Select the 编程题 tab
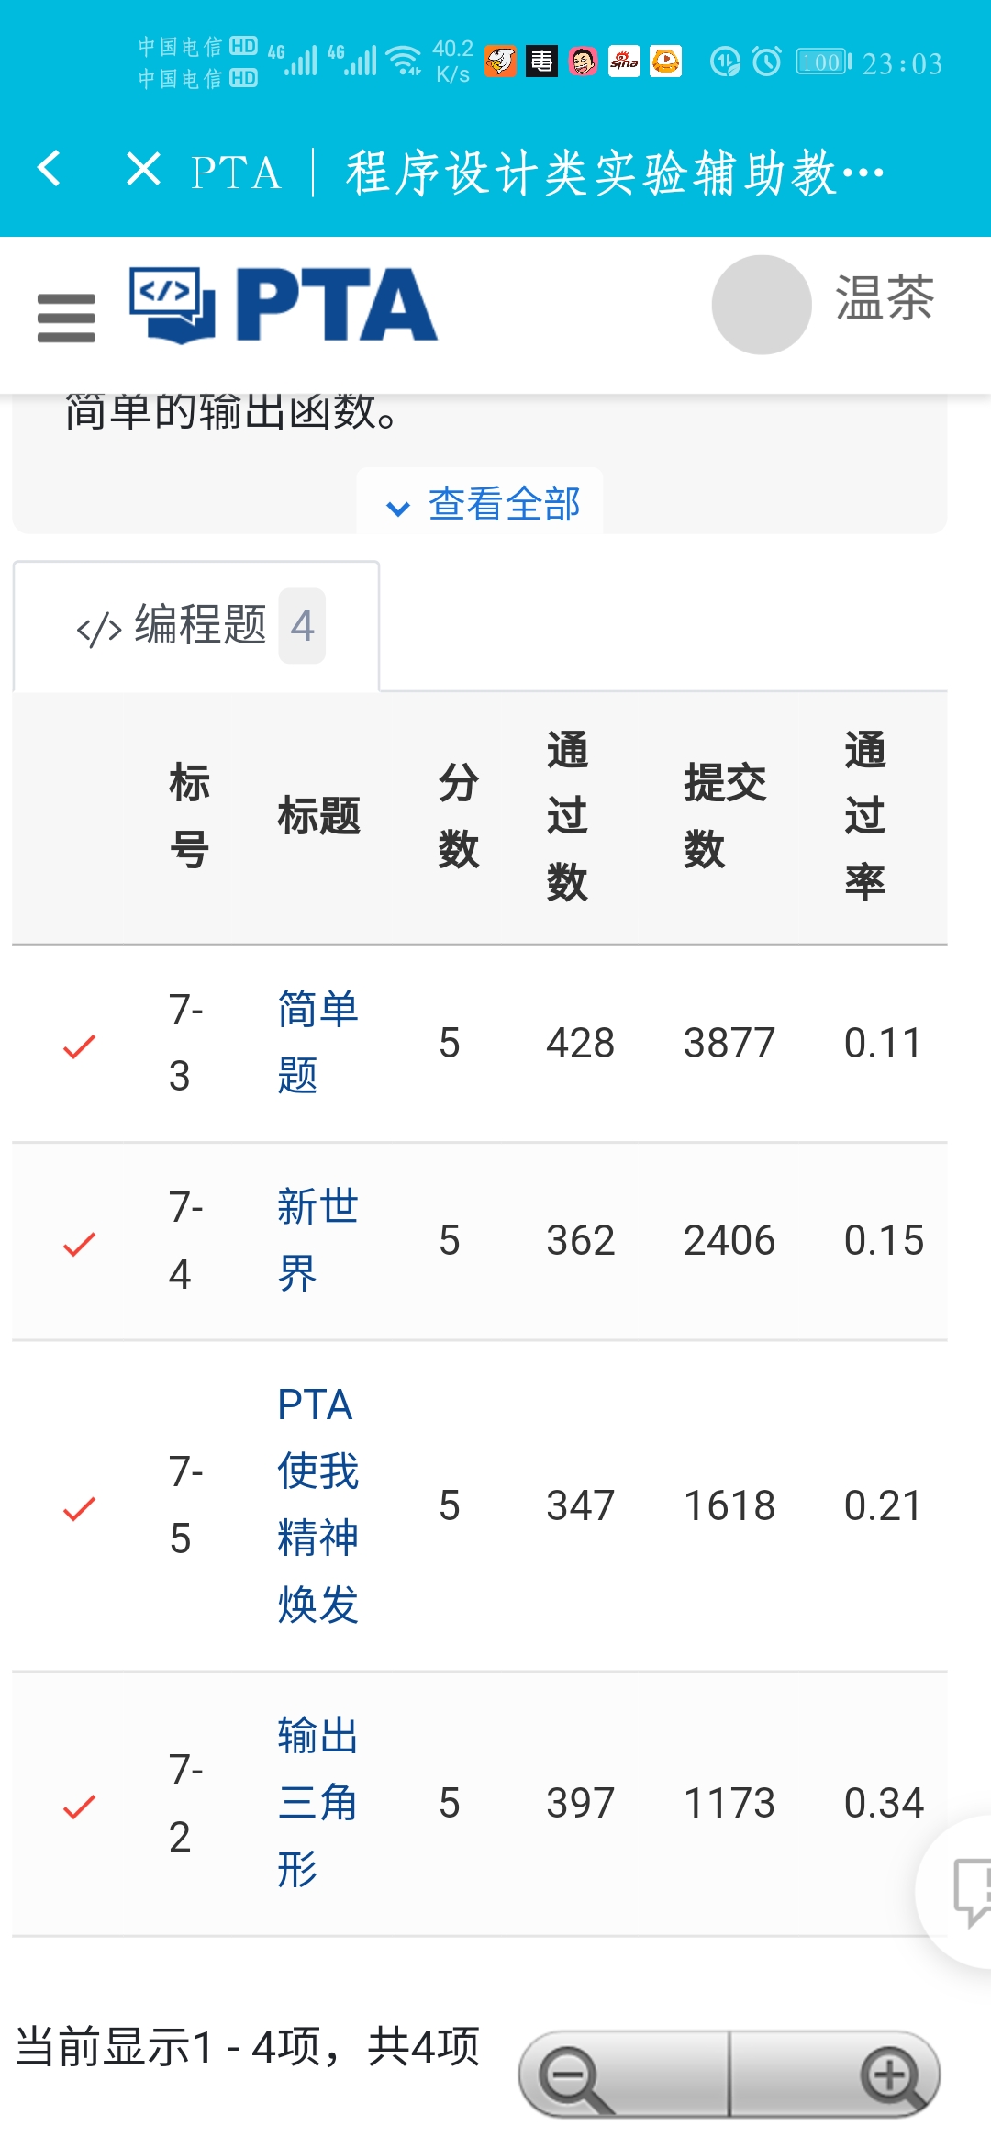 196,626
